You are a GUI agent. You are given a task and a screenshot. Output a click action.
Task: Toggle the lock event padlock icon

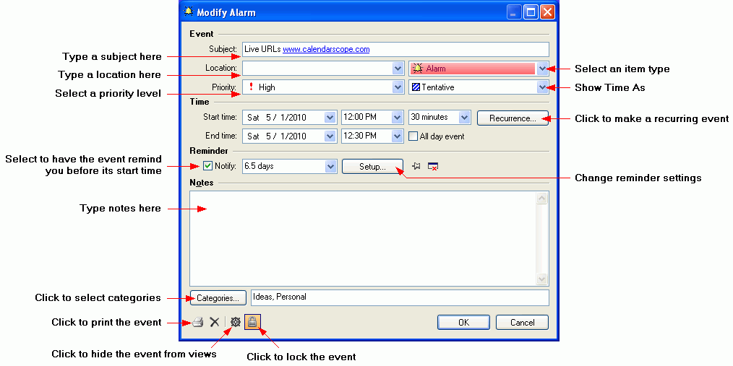(253, 322)
